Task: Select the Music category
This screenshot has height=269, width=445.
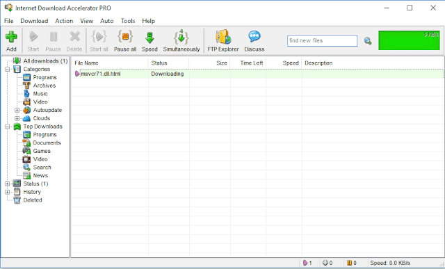Action: 40,94
